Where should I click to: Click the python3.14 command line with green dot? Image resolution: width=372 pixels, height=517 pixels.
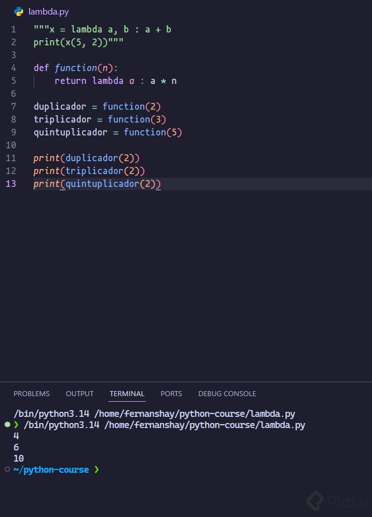(x=165, y=425)
